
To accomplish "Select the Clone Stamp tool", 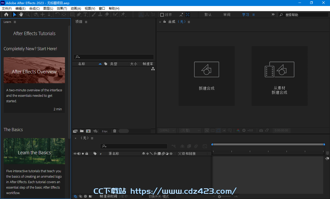I will pyautogui.click(x=100, y=15).
